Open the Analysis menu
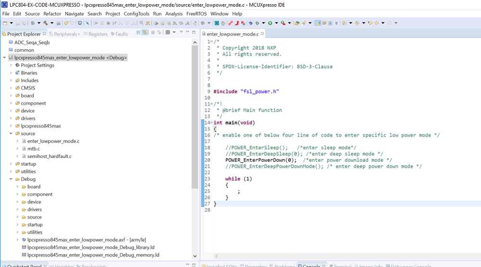The height and width of the screenshot is (267, 481). point(174,14)
